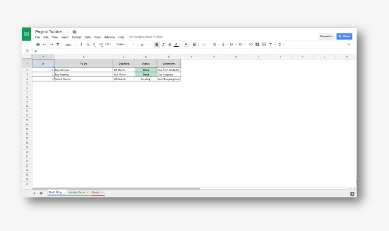
Task: Open the all sheets list icon
Action: pos(41,193)
